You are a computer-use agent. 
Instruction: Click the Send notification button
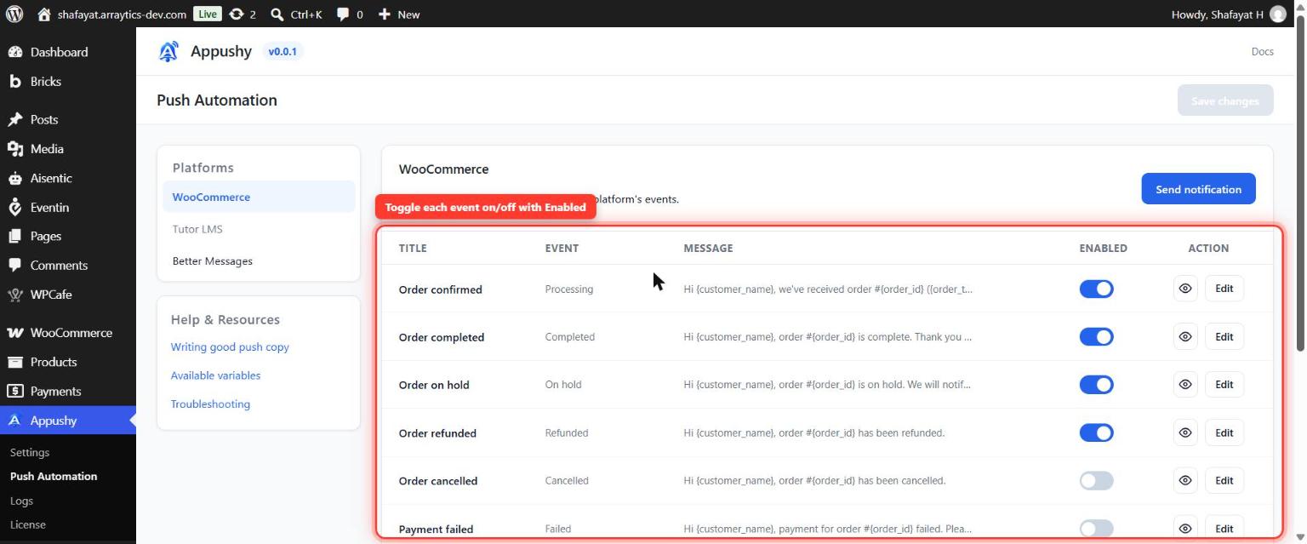point(1198,189)
